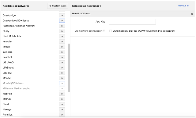This screenshot has width=196, height=118.
Task: Click the Millennial Media - added label
Action: (16, 88)
